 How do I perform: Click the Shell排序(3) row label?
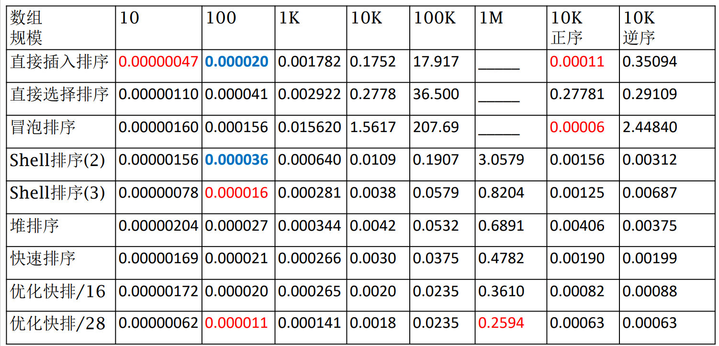point(57,193)
